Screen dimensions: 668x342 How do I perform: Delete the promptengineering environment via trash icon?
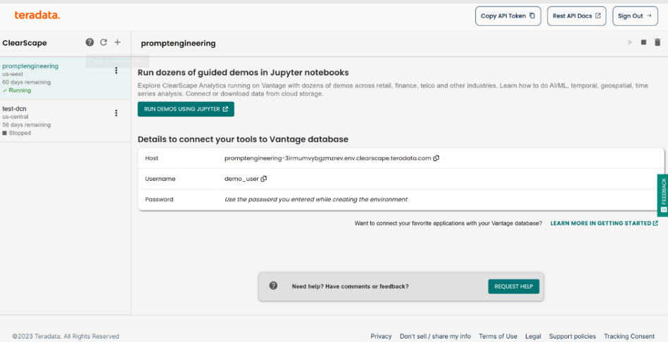click(x=657, y=43)
